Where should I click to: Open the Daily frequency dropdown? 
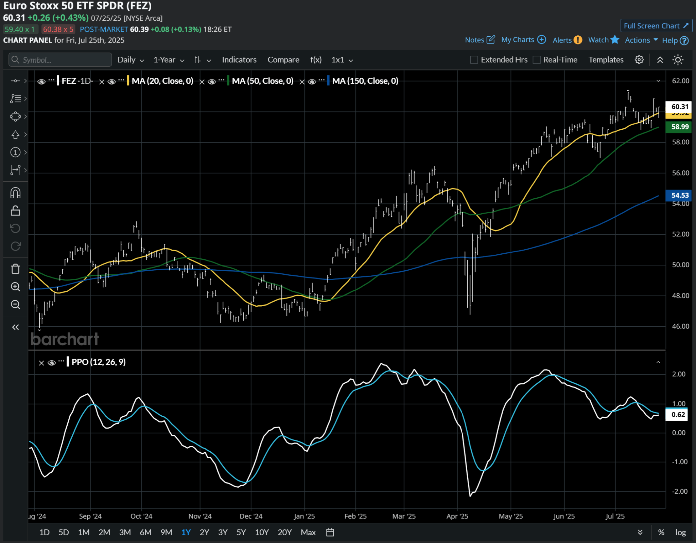pyautogui.click(x=130, y=60)
